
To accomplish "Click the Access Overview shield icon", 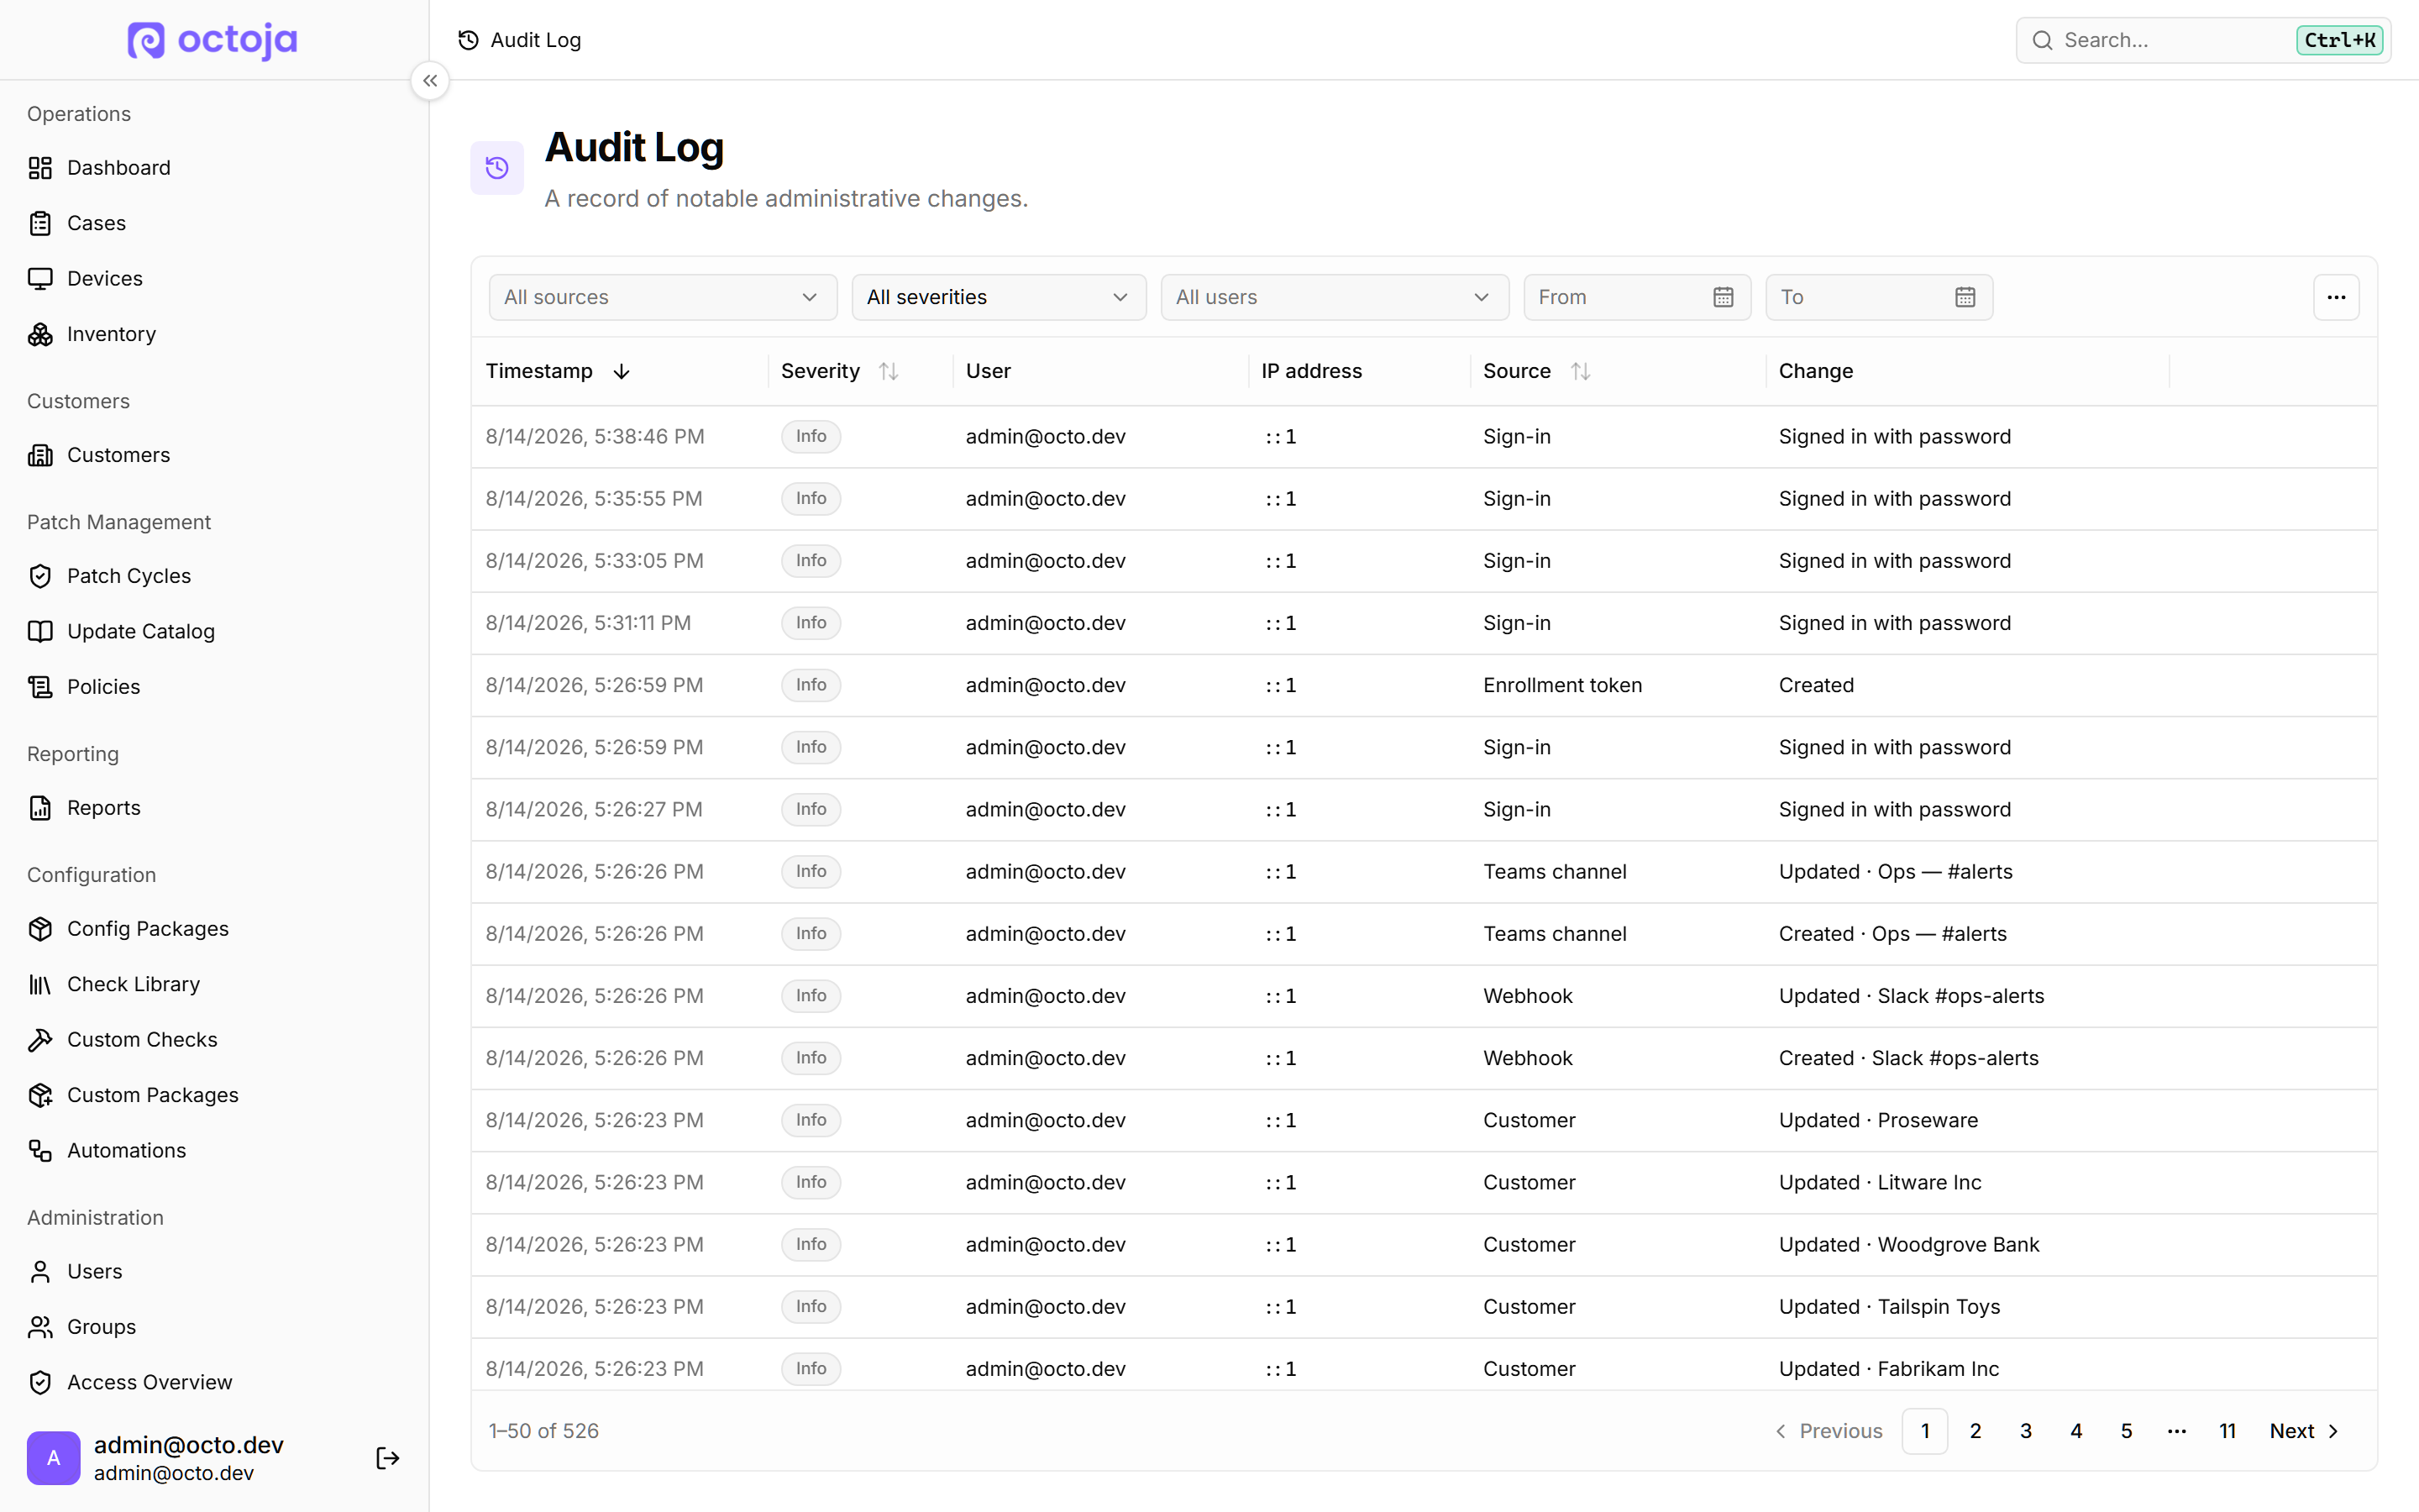I will pyautogui.click(x=40, y=1383).
